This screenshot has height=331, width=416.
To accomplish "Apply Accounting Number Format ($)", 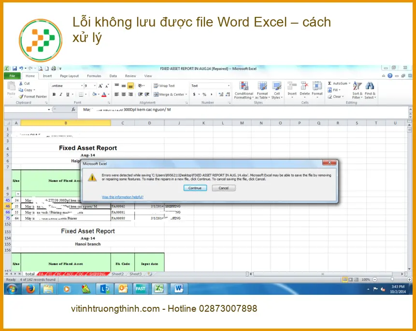I will 194,95.
